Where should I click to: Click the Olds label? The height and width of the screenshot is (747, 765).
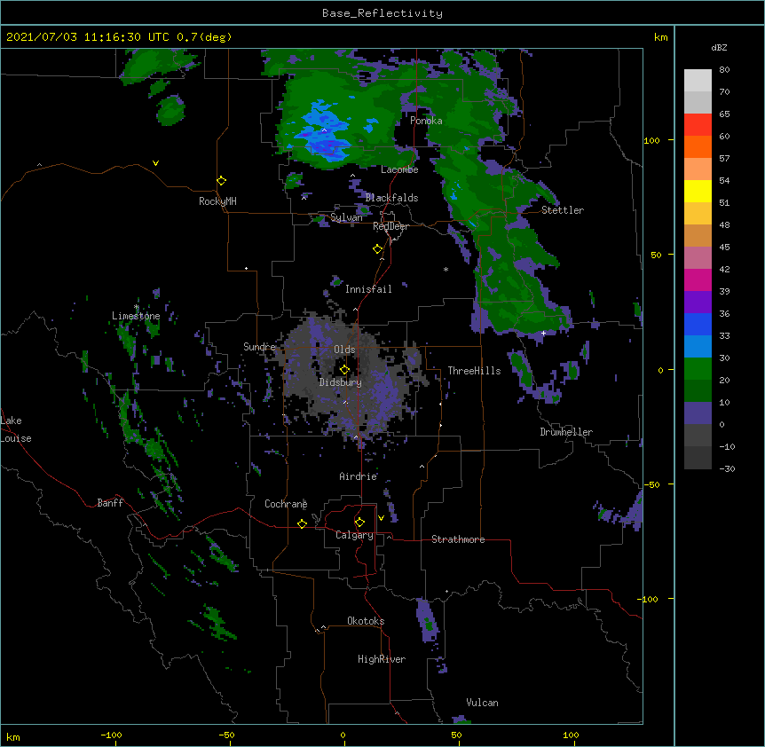344,350
